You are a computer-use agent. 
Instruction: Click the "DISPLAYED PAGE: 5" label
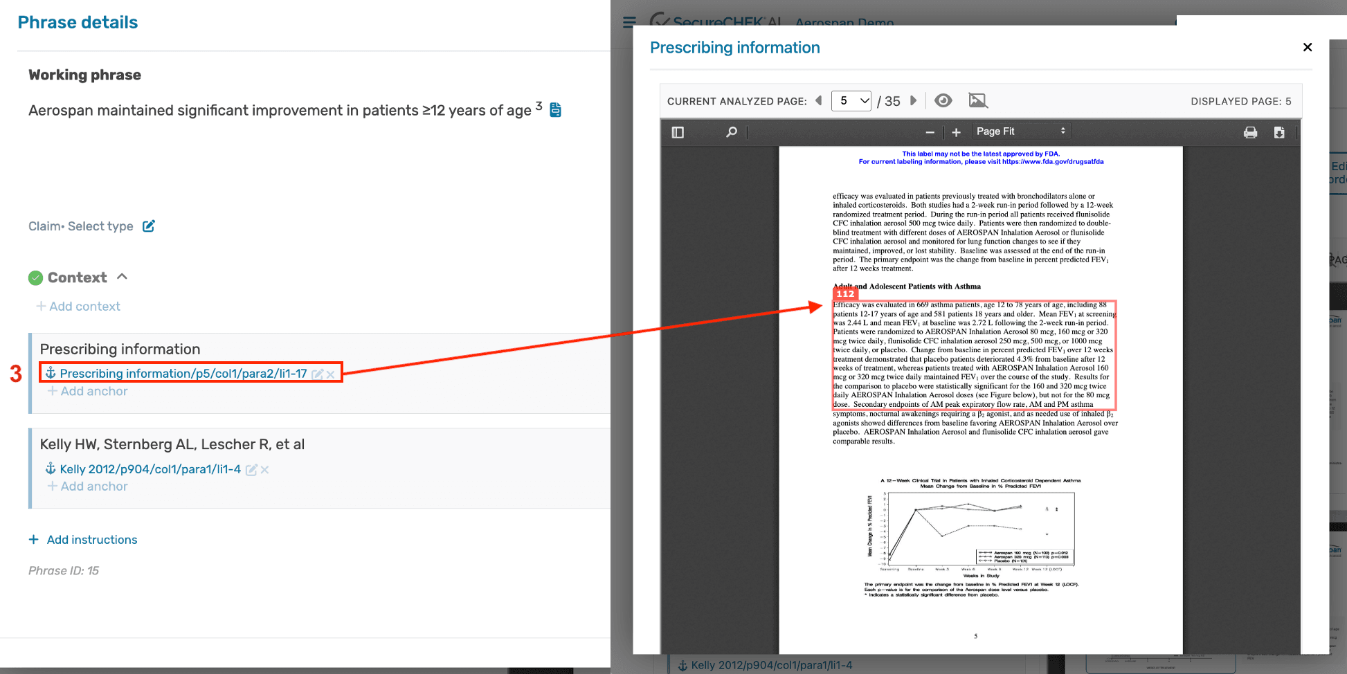[1241, 101]
